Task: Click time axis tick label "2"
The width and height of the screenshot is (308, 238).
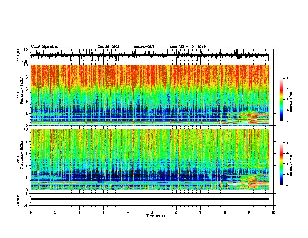Action: [79, 212]
